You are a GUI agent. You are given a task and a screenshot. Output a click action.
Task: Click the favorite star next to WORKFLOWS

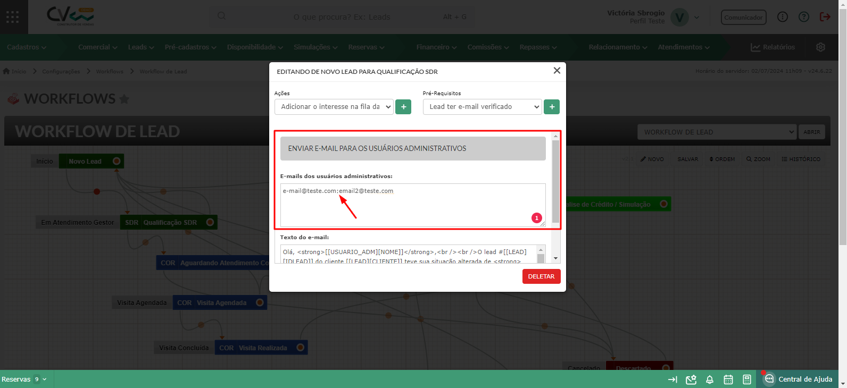click(x=124, y=99)
